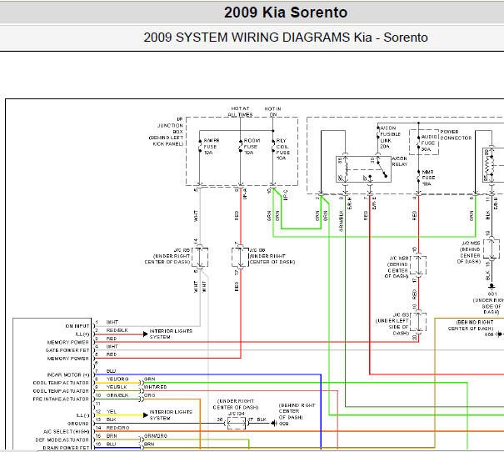504x452 pixels.
Task: Select the J/C M25 connector box
Action: [x=492, y=249]
